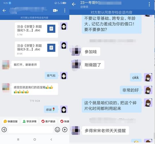Tap the plus attachment button
The width and height of the screenshot is (155, 144).
point(65,130)
